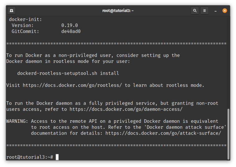Open the docs.docker.com/go/rootless/ link
Viewport: 236px width, 167px height.
pyautogui.click(x=72, y=85)
